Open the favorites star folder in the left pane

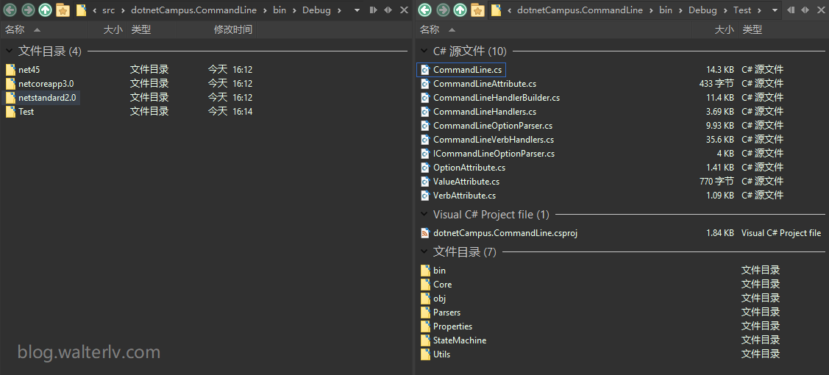[63, 10]
